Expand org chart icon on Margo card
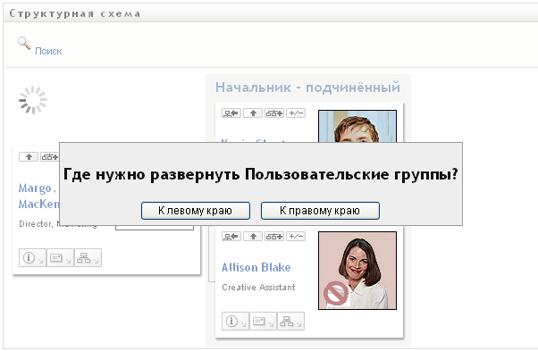 pyautogui.click(x=50, y=157)
